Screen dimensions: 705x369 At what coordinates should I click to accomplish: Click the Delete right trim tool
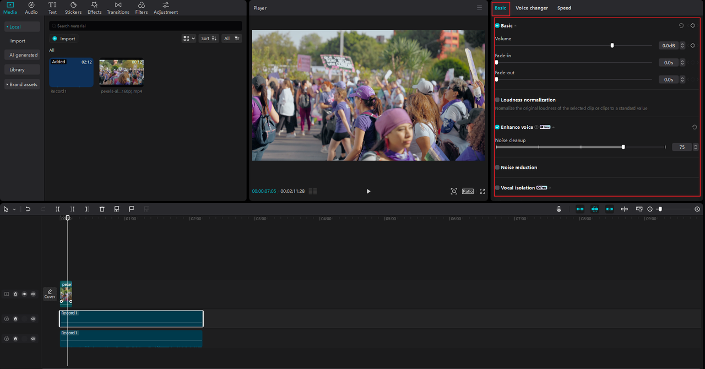tap(87, 209)
